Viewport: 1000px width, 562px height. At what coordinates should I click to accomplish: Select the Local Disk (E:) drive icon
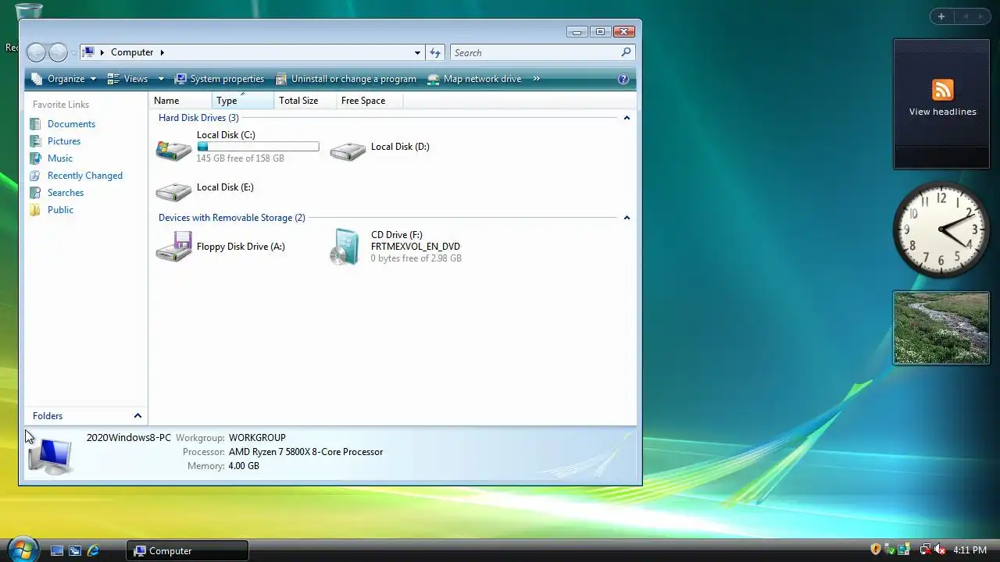(173, 190)
